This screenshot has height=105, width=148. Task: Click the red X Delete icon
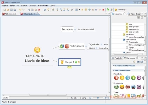click(x=39, y=10)
